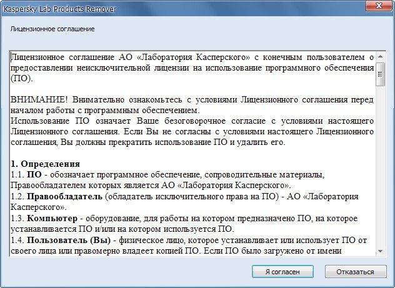This screenshot has width=395, height=288.
Task: Click the "Лицензионное соглашение" label above the text box
Action: point(52,29)
